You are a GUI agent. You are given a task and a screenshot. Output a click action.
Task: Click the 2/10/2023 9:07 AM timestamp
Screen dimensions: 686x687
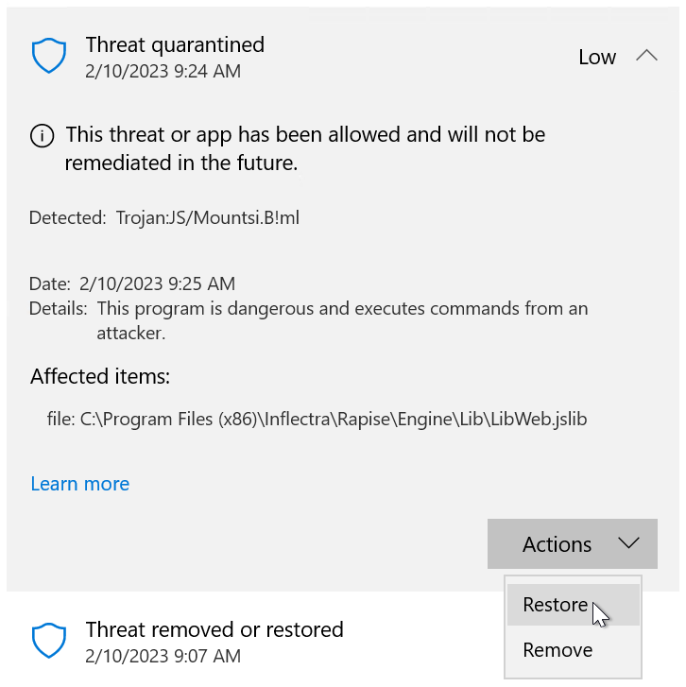pos(163,656)
